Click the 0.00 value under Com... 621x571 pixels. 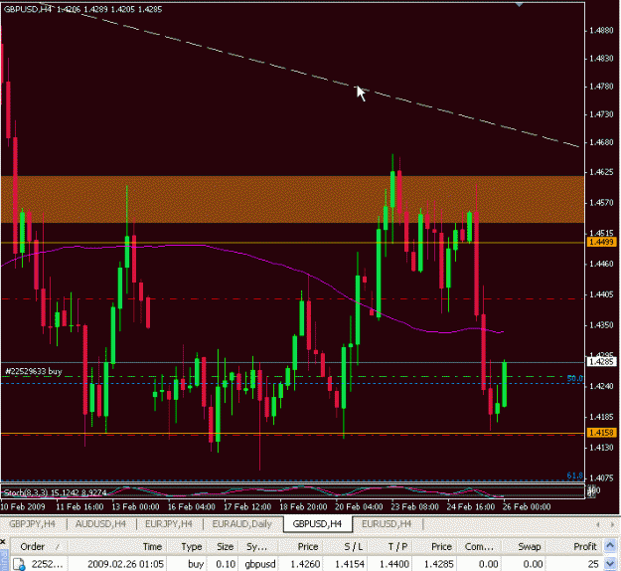pos(488,564)
